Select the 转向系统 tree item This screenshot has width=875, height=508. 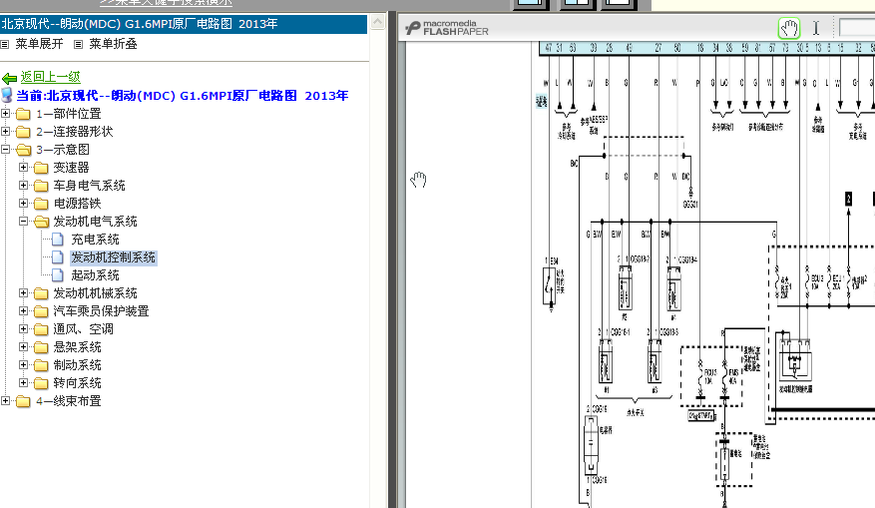tap(78, 383)
